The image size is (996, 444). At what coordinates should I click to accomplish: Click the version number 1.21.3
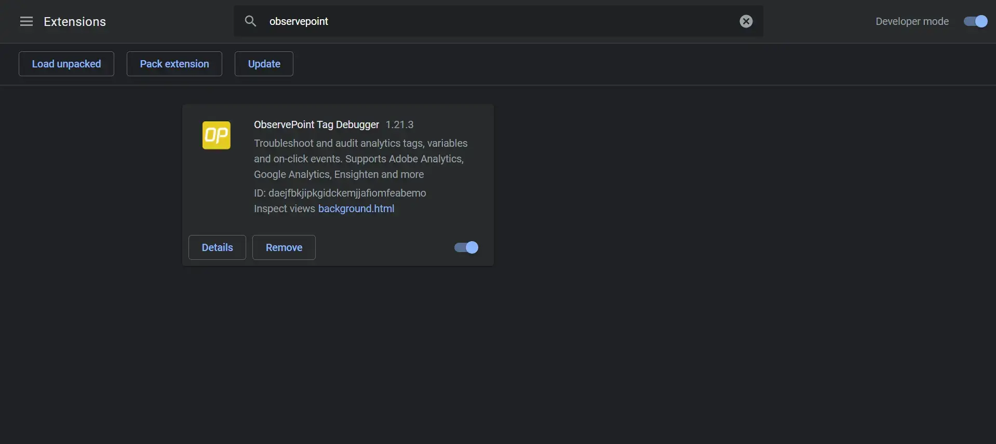click(x=399, y=124)
